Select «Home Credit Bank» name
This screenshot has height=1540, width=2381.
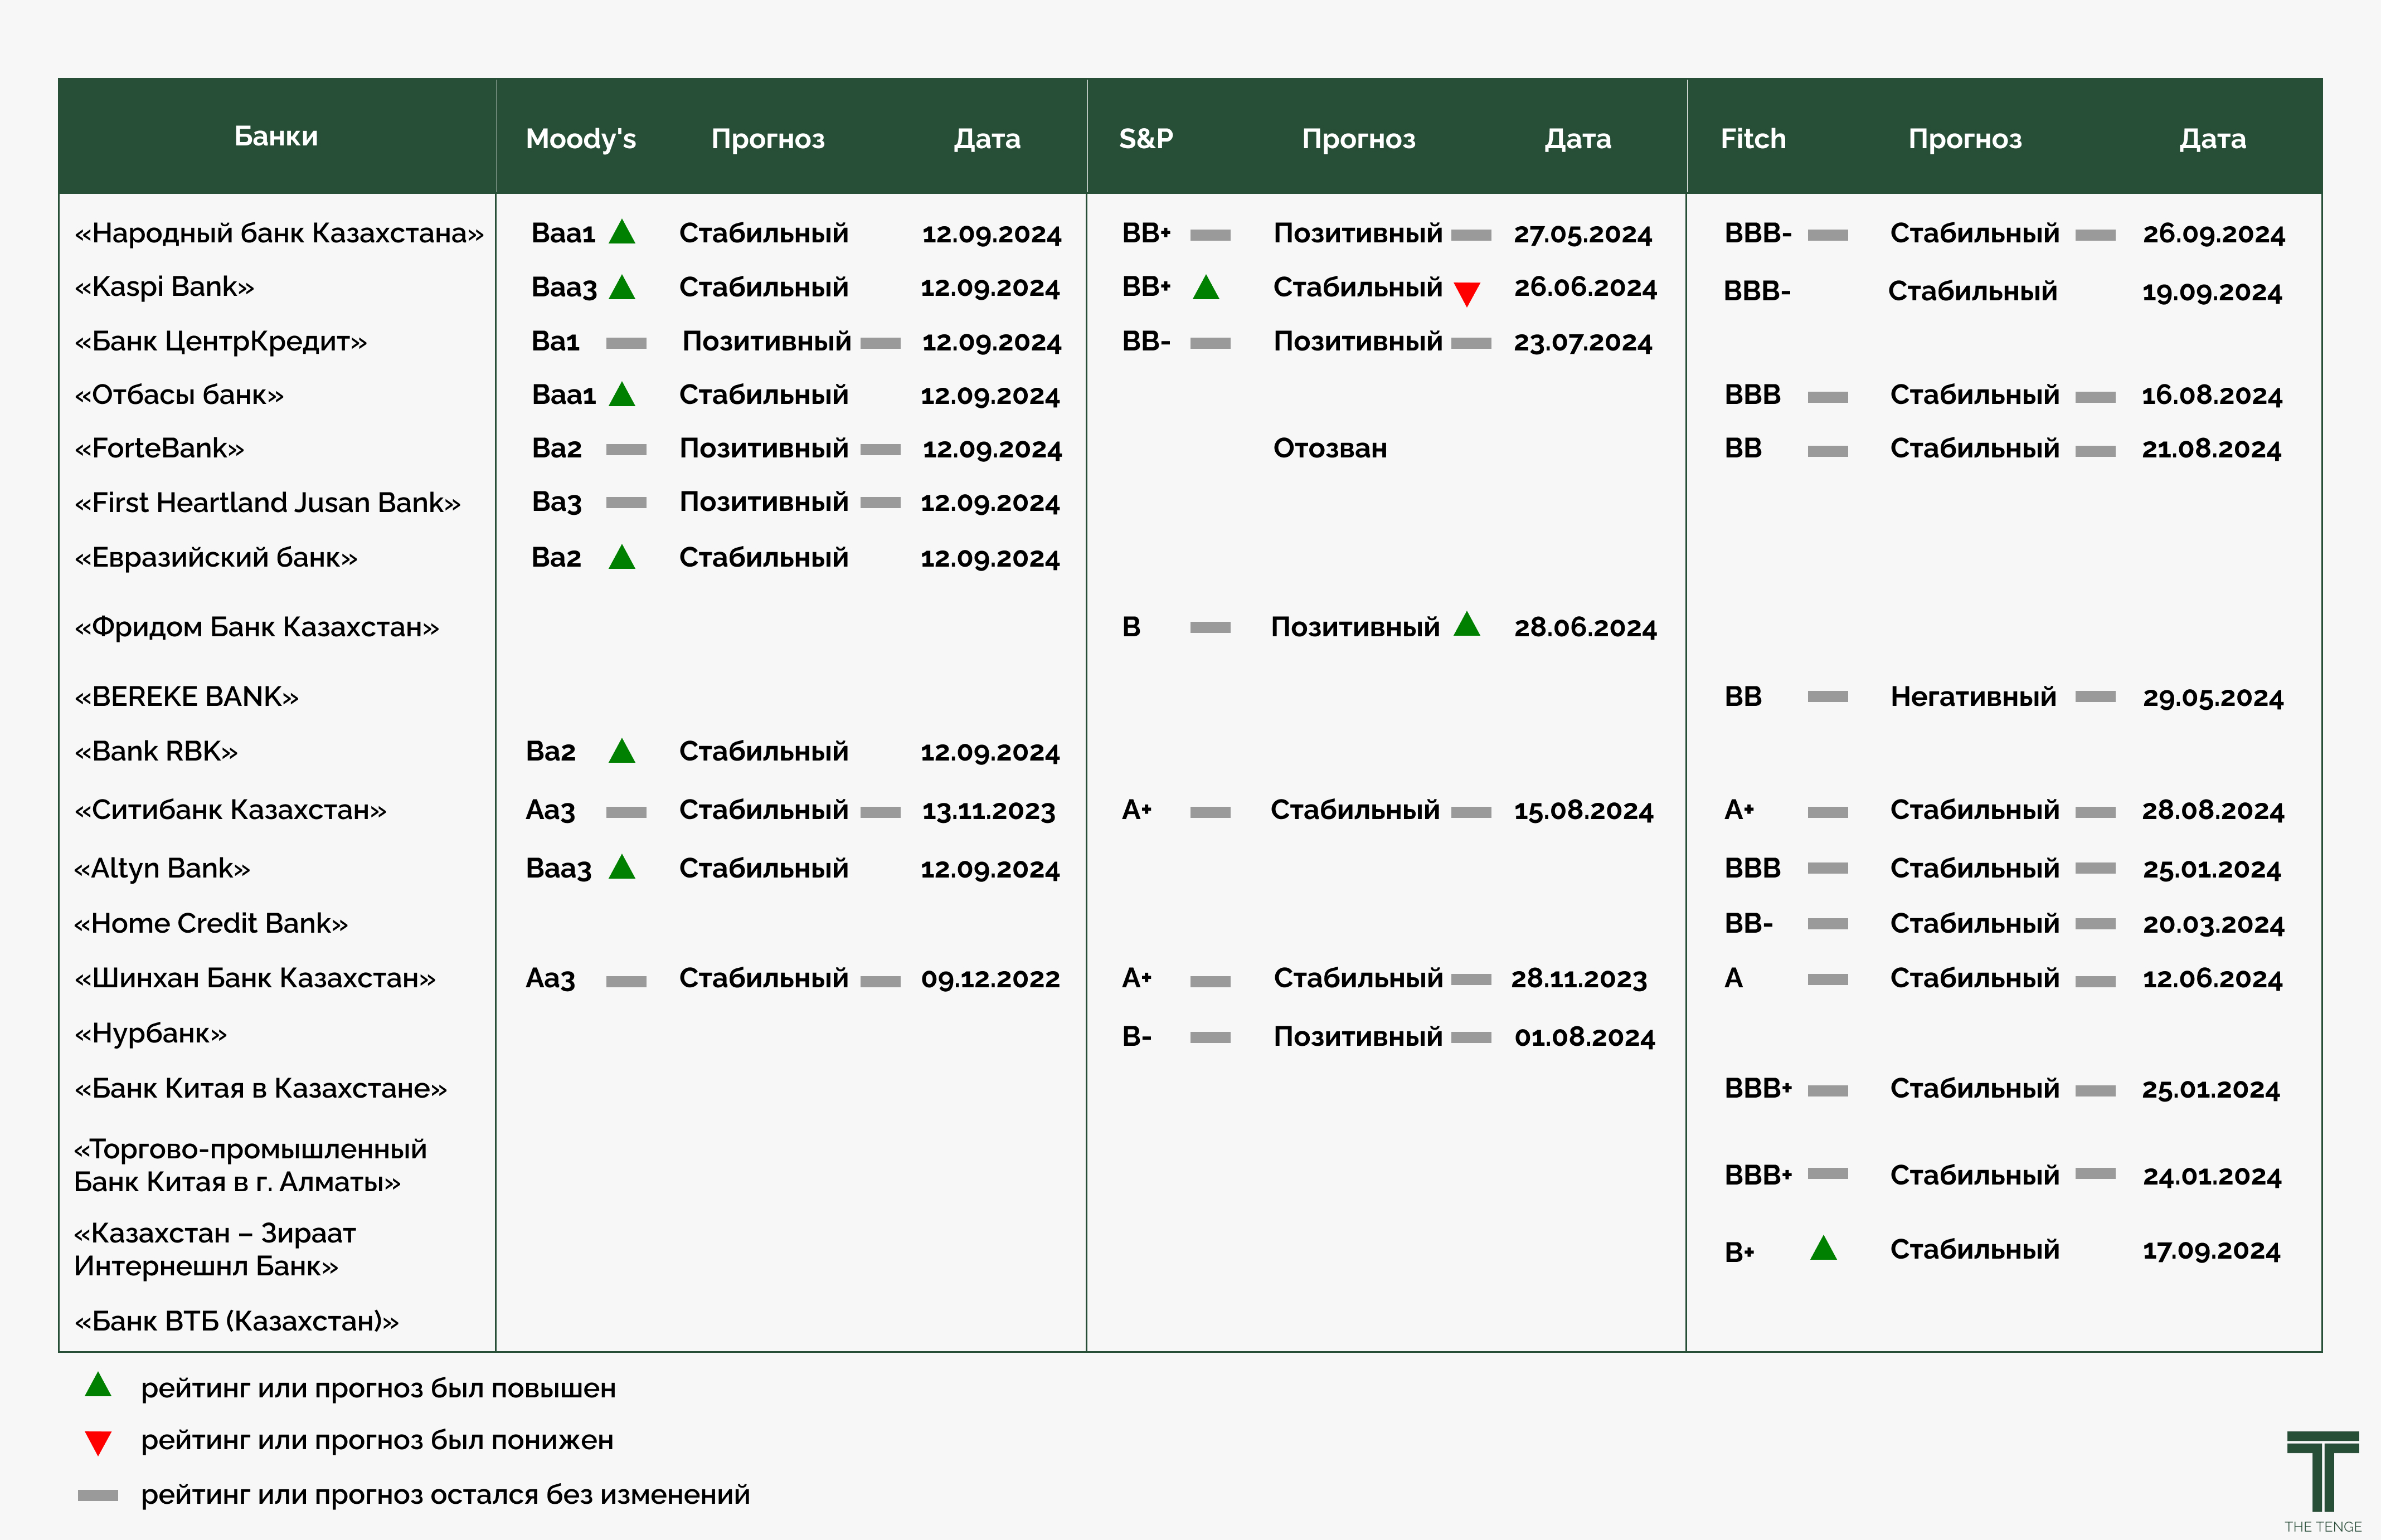click(x=210, y=923)
